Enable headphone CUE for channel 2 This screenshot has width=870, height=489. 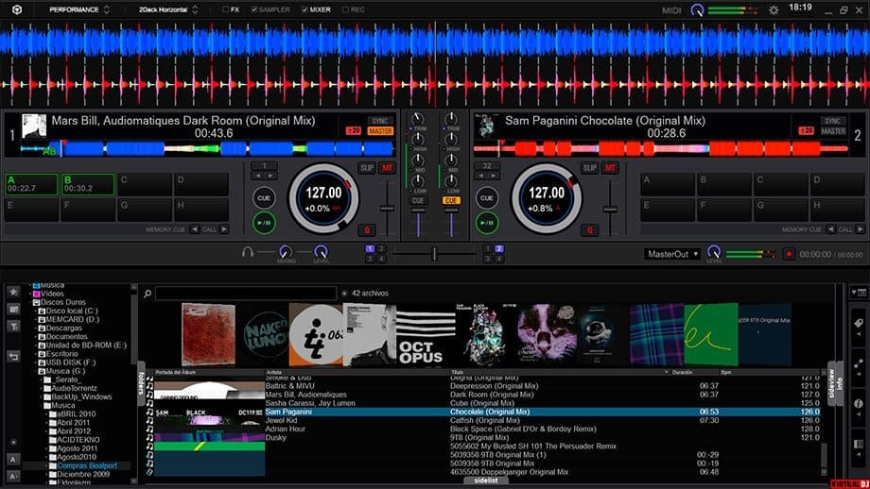click(451, 200)
